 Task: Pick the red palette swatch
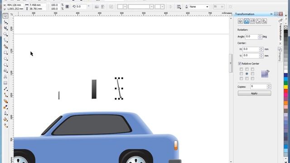pyautogui.click(x=286, y=91)
